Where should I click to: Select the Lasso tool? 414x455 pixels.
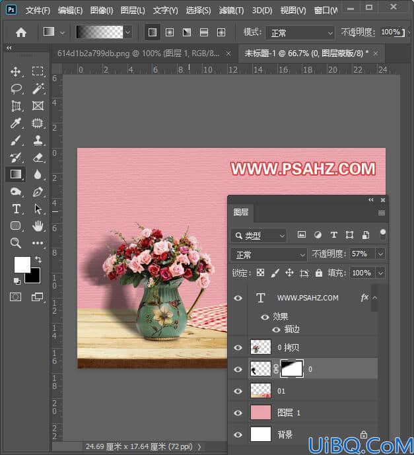tap(17, 88)
